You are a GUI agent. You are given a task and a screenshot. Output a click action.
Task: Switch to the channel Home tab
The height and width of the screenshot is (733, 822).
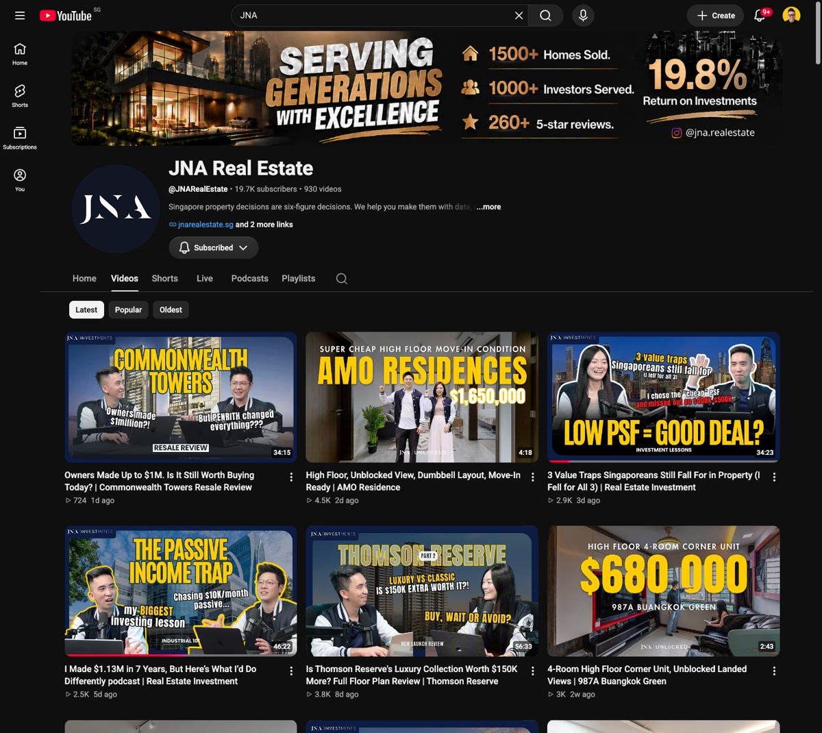(x=84, y=278)
